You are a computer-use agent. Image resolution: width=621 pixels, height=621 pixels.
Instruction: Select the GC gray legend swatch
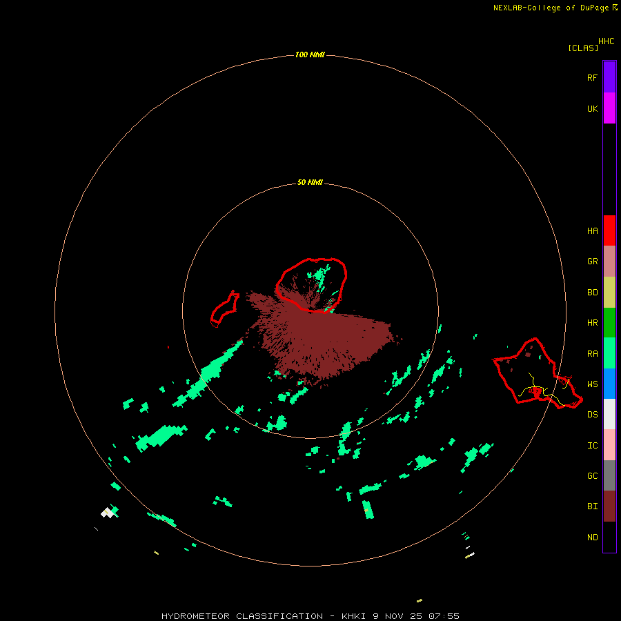[609, 475]
